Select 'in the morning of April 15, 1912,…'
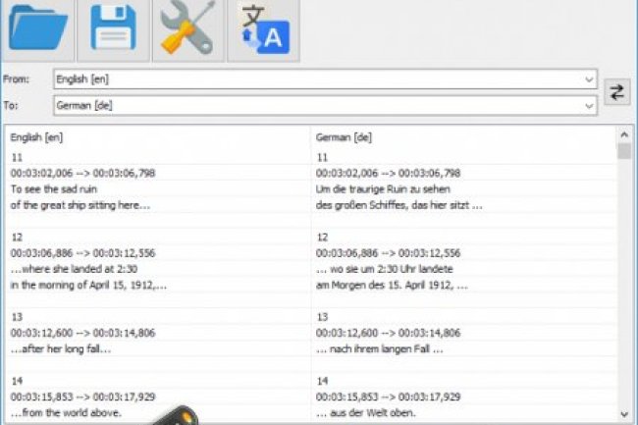638x425 pixels. [x=88, y=285]
